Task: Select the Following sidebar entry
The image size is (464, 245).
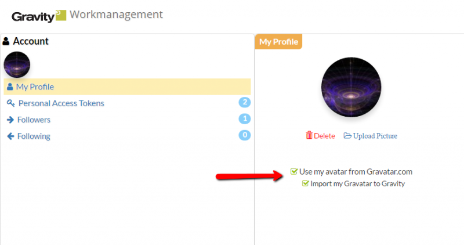Action: point(34,136)
